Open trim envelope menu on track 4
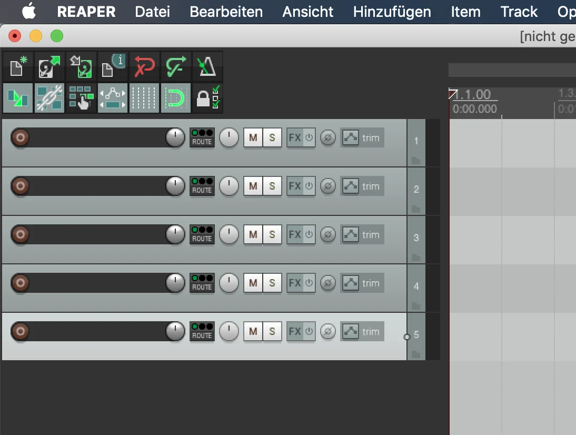576x435 pixels. [362, 283]
